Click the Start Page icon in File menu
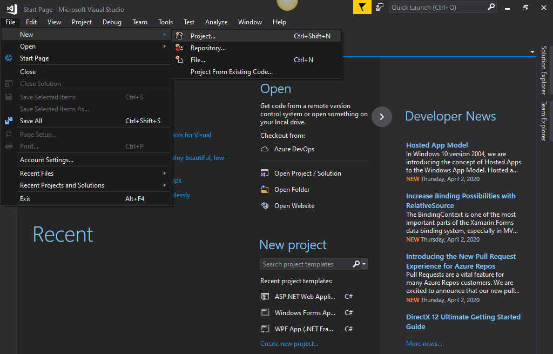This screenshot has height=354, width=553. click(9, 58)
